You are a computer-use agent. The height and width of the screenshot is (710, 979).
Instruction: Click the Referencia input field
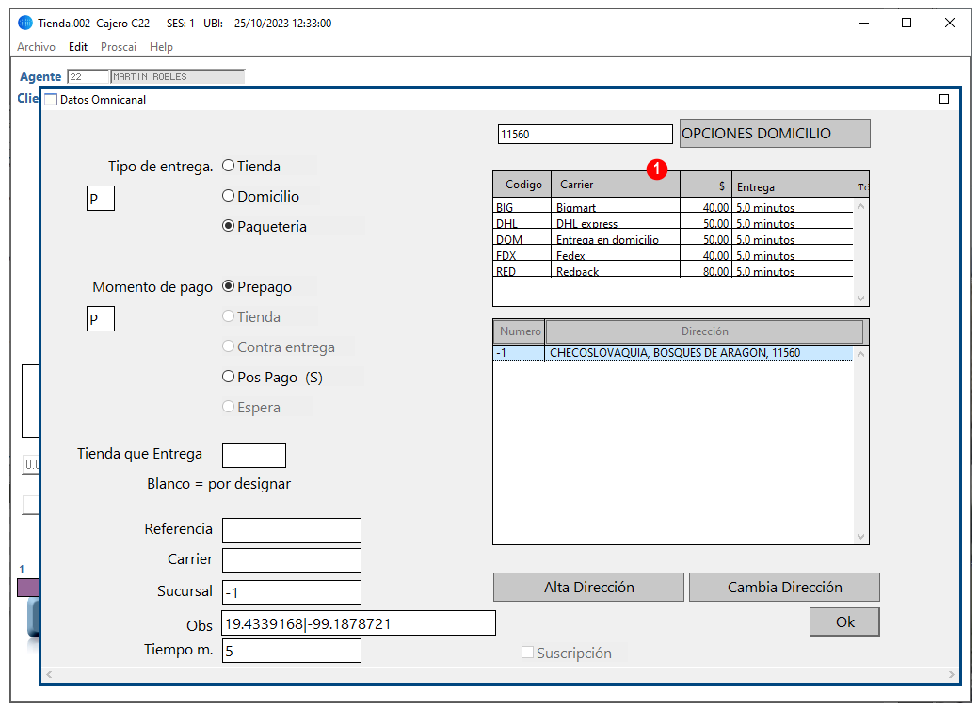pos(292,530)
